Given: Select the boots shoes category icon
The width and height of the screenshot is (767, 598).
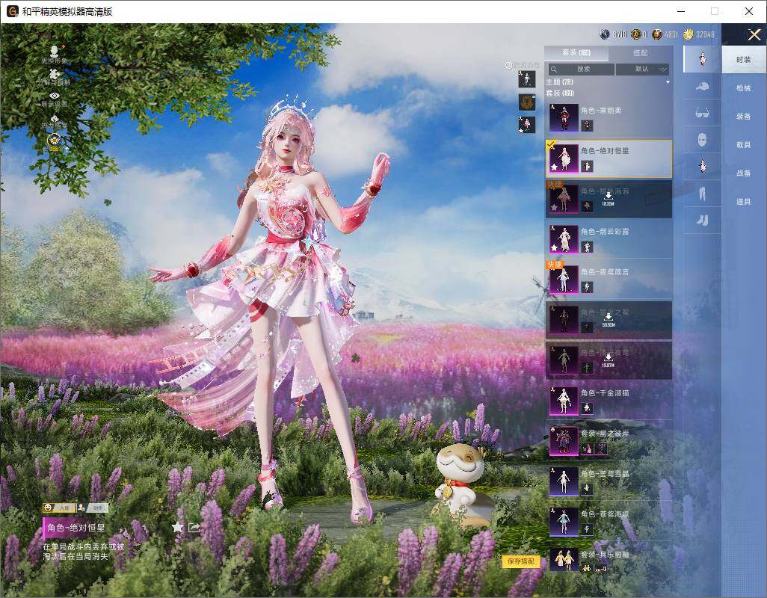Looking at the screenshot, I should pyautogui.click(x=702, y=221).
